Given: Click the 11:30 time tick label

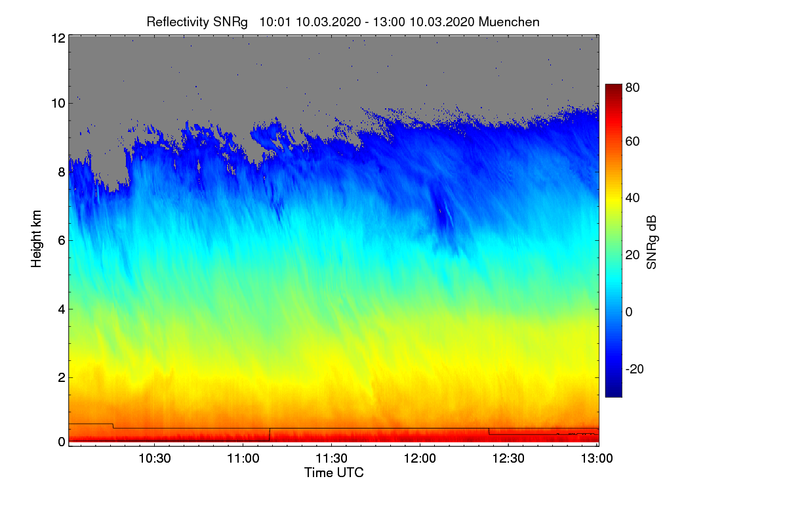Looking at the screenshot, I should (332, 458).
